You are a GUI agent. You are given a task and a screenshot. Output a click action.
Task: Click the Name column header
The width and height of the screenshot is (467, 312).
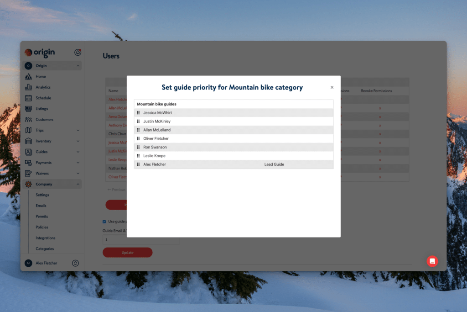pos(113,91)
